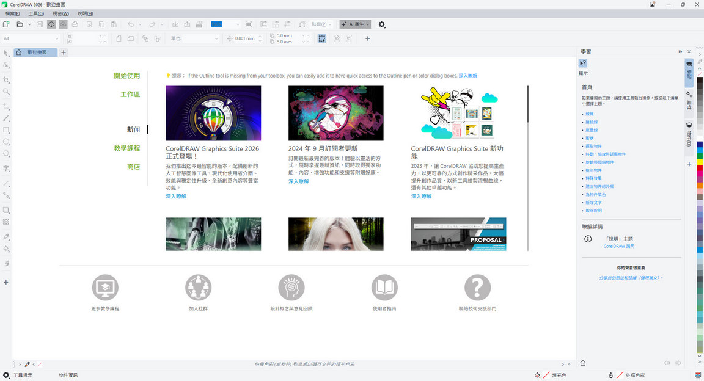The image size is (704, 381).
Task: Select the Text tool in the toolbox
Action: [x=5, y=167]
